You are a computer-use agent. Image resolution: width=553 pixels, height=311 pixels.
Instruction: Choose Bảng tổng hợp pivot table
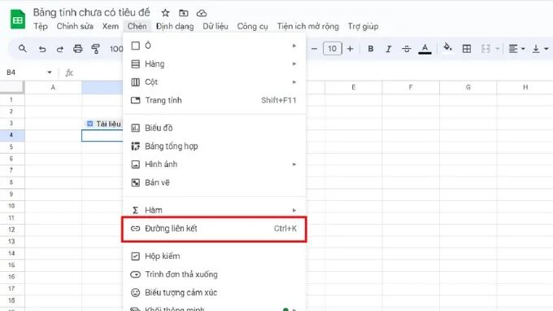click(x=214, y=147)
